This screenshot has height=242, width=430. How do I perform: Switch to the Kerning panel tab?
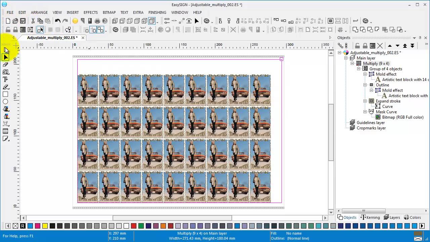pyautogui.click(x=370, y=217)
